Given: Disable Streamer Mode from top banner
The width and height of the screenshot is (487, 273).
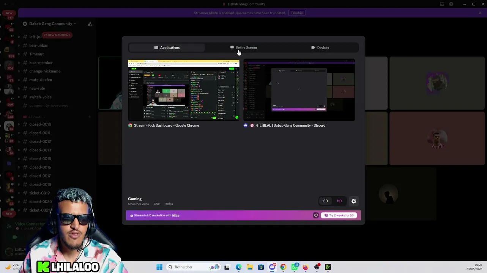Looking at the screenshot, I should (x=297, y=13).
